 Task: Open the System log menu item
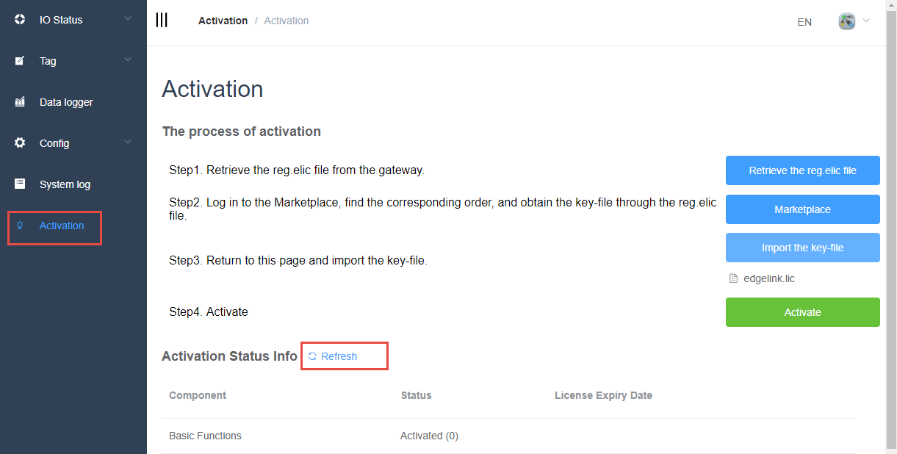pos(65,184)
